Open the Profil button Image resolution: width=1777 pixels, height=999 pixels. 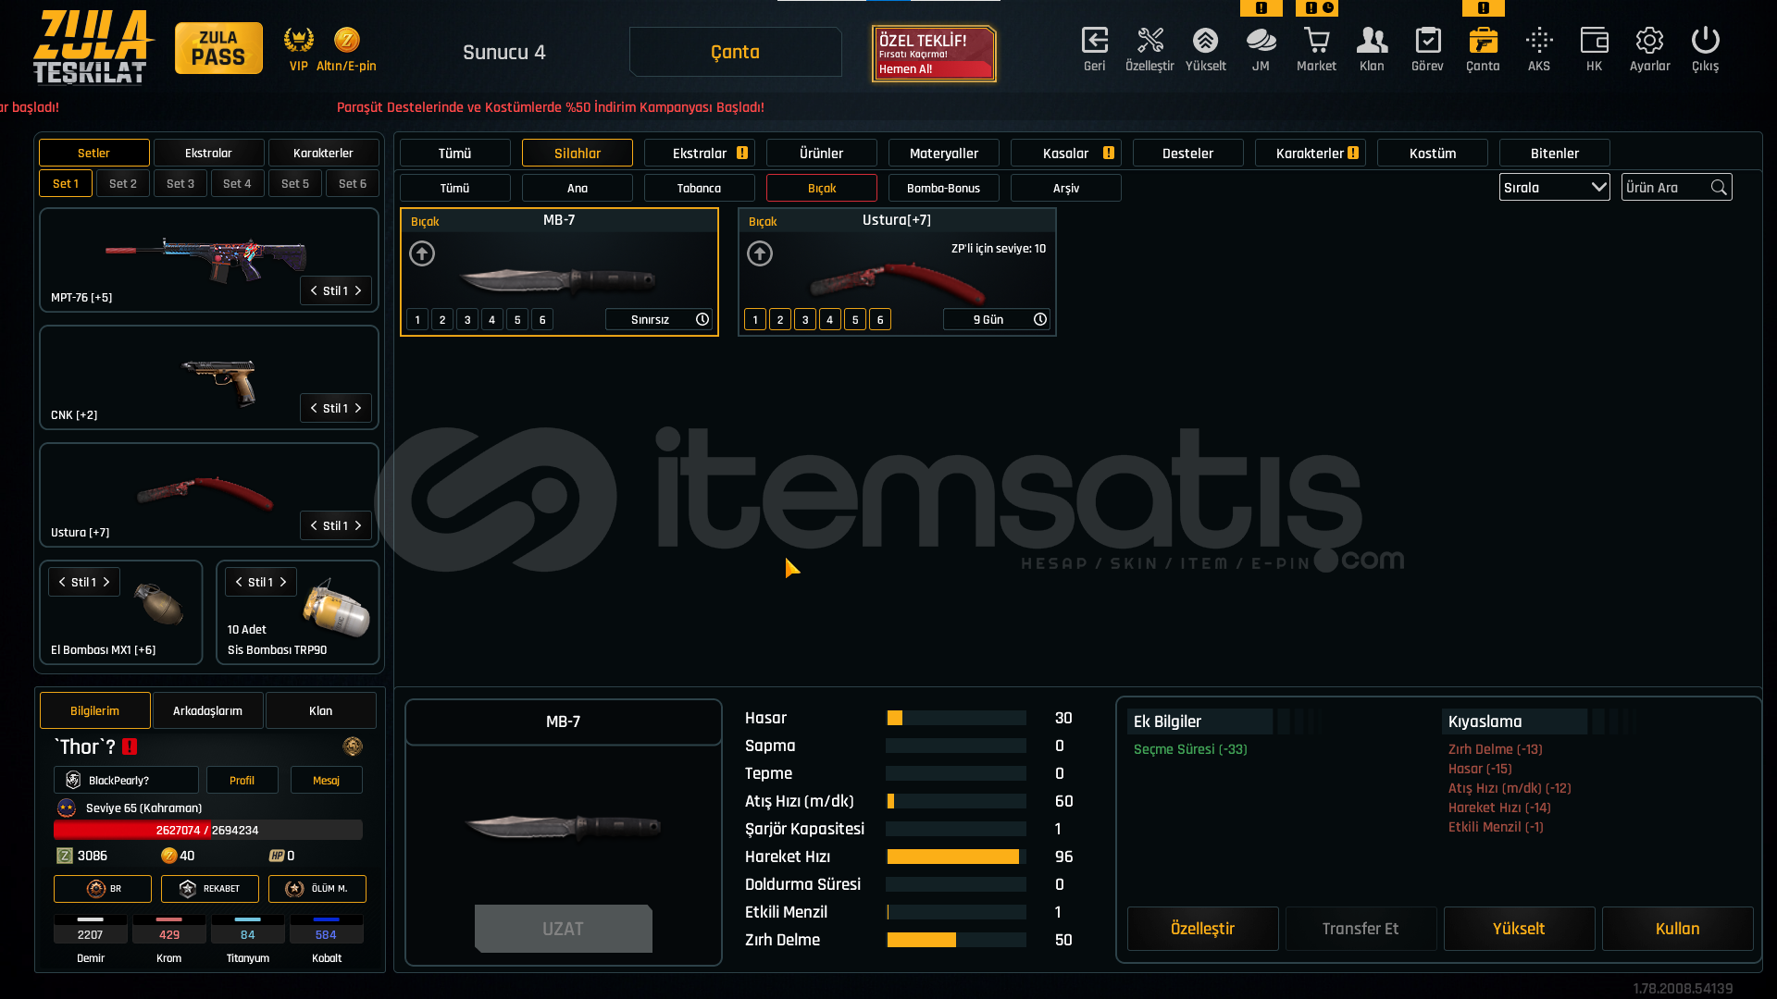[242, 780]
